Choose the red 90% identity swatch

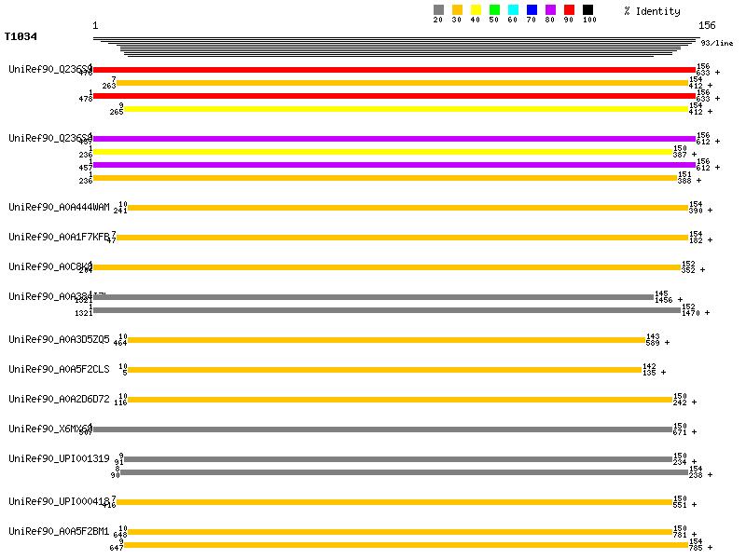pos(569,10)
